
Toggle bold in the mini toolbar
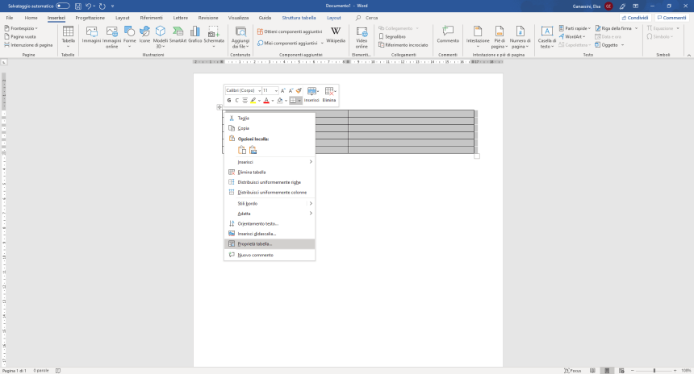229,101
